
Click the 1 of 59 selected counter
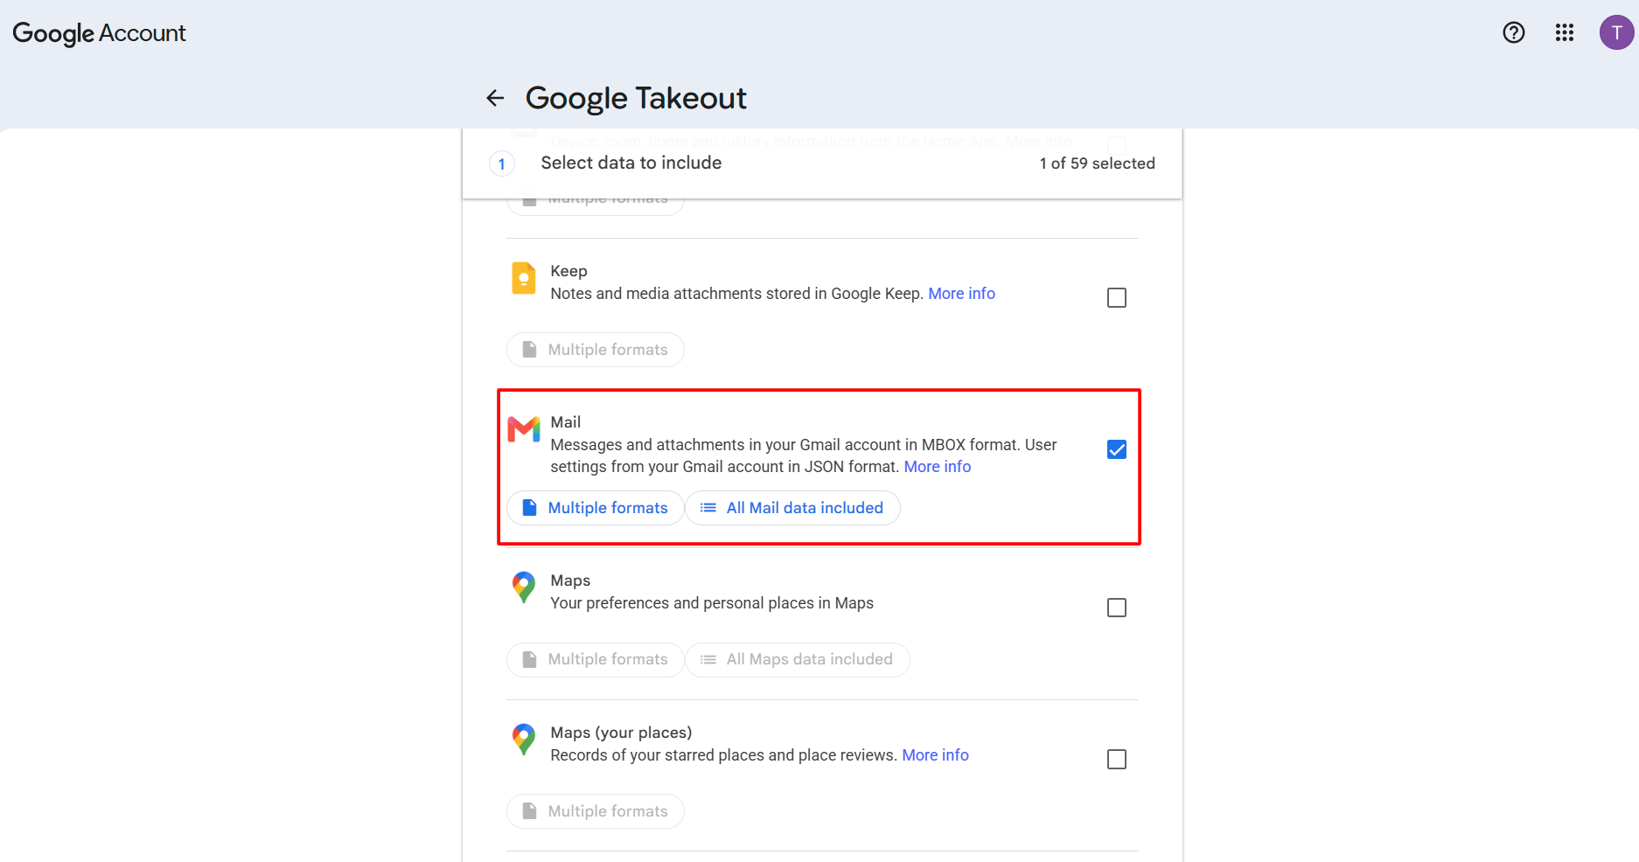click(1097, 163)
